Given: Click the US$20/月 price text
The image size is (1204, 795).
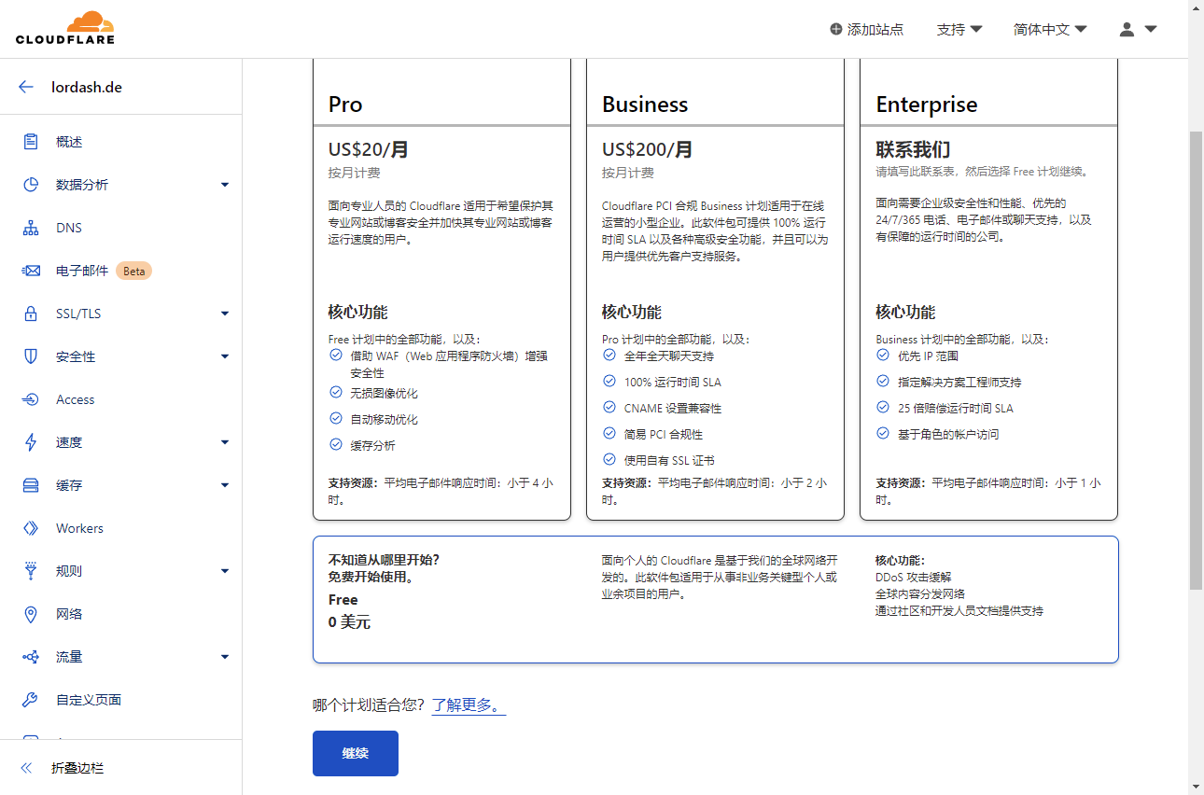Looking at the screenshot, I should (x=368, y=149).
